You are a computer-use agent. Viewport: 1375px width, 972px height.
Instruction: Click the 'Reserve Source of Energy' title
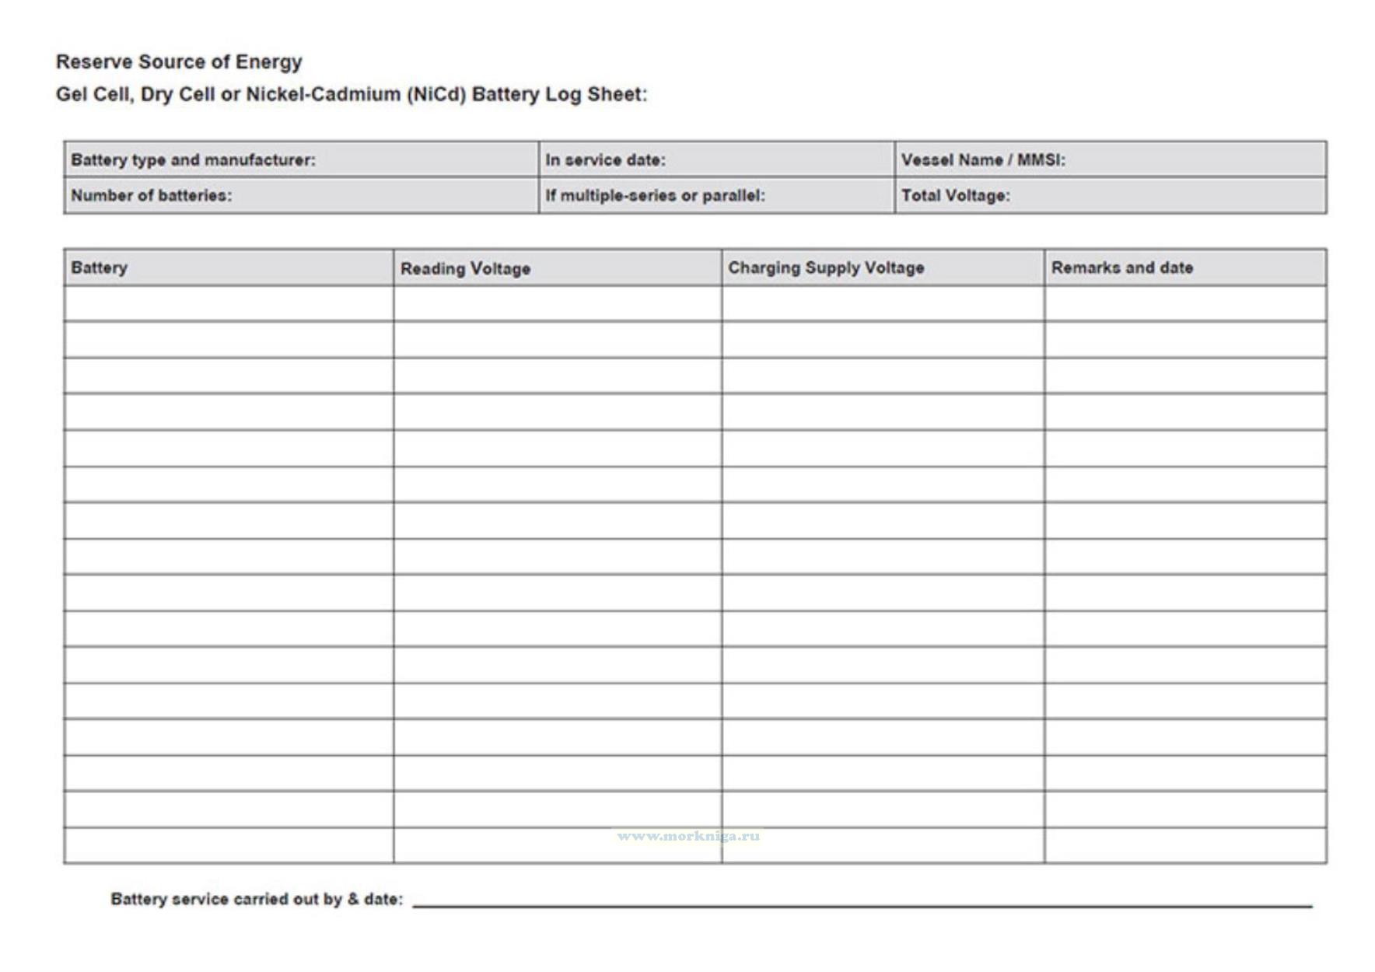tap(179, 62)
